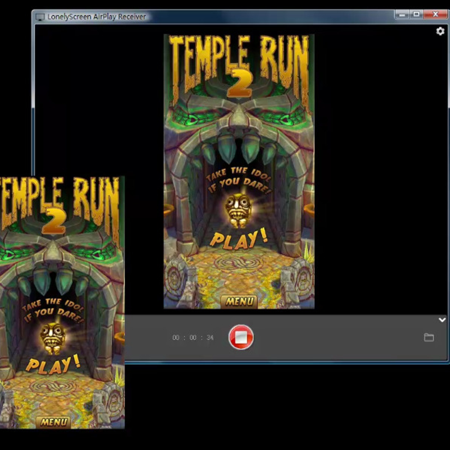Open LonelyScreen settings via the gear icon

(x=440, y=31)
